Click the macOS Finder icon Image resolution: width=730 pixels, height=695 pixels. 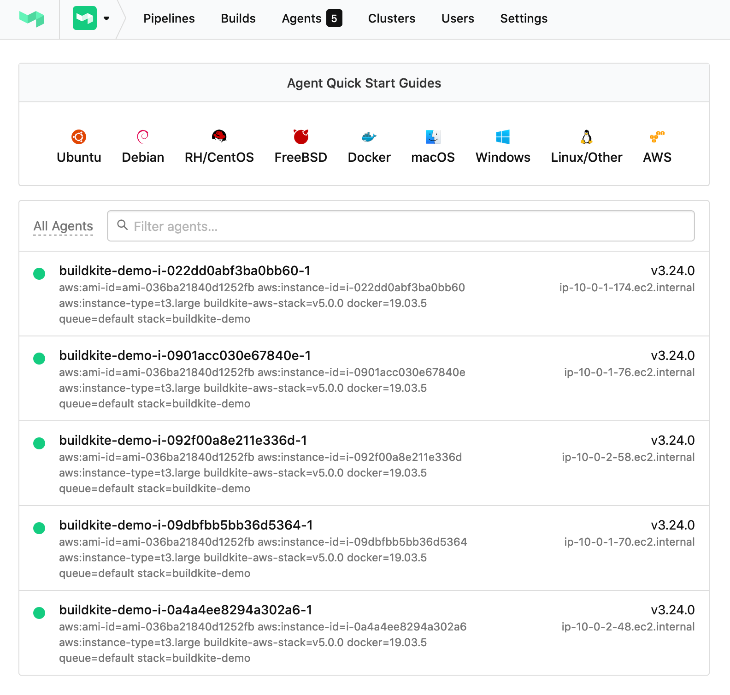(433, 137)
